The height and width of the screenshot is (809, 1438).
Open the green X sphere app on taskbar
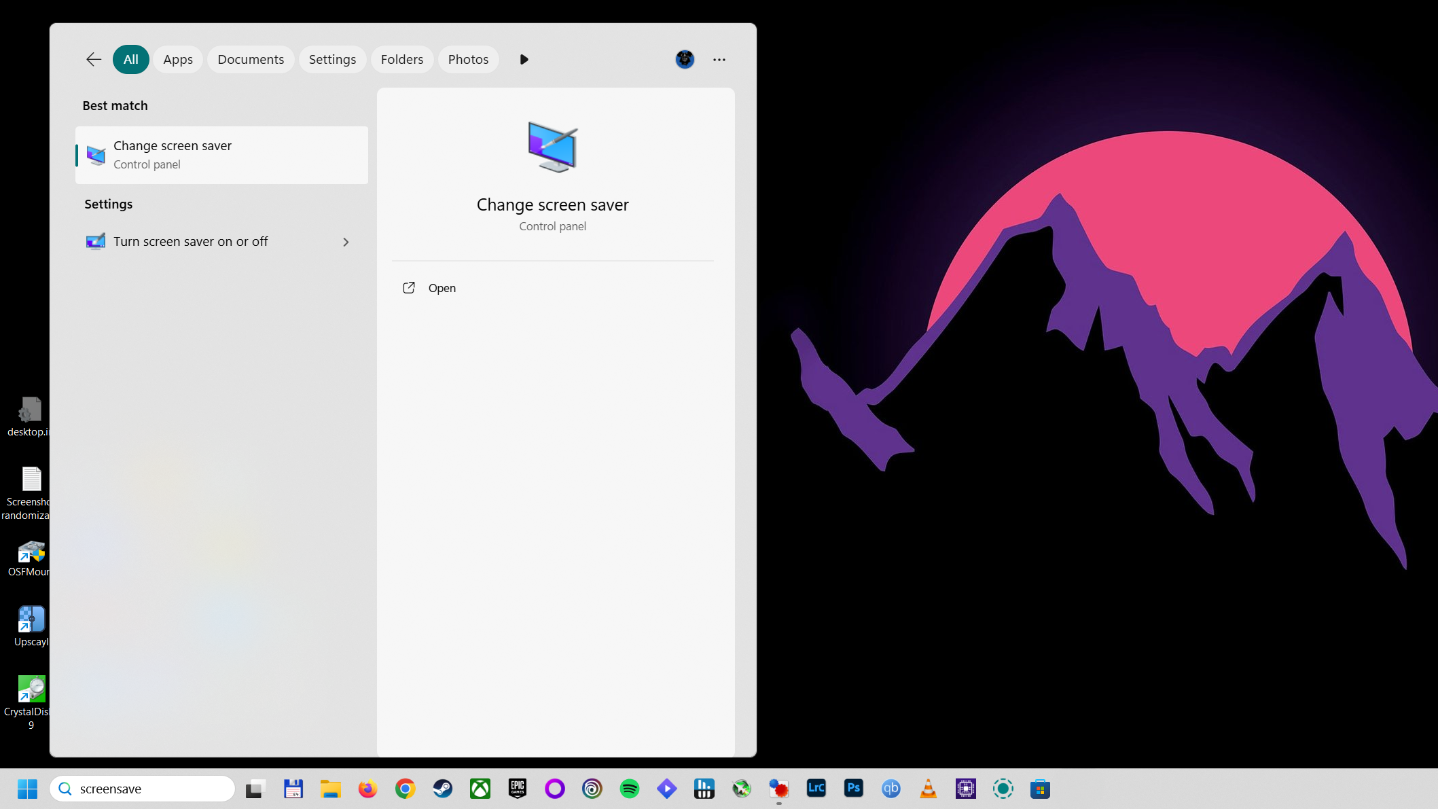(x=742, y=789)
